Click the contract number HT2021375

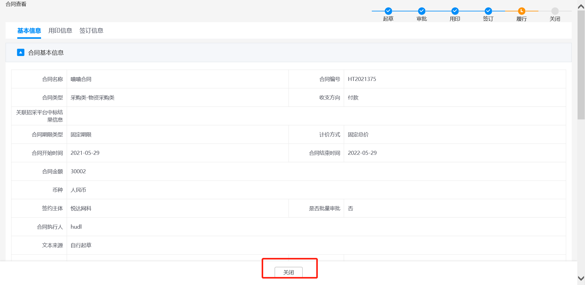362,79
